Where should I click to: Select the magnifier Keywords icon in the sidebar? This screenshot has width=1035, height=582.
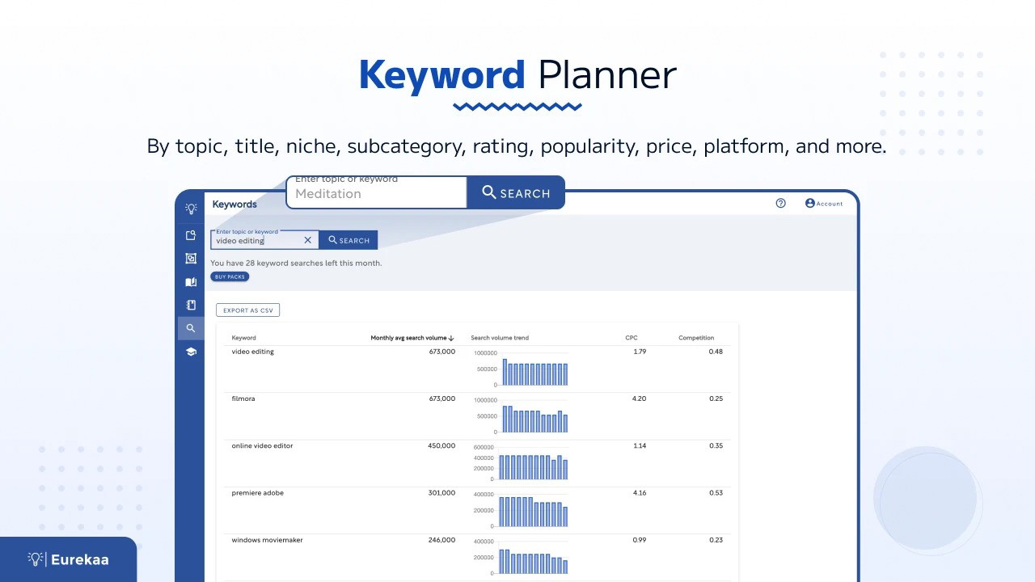(x=191, y=328)
